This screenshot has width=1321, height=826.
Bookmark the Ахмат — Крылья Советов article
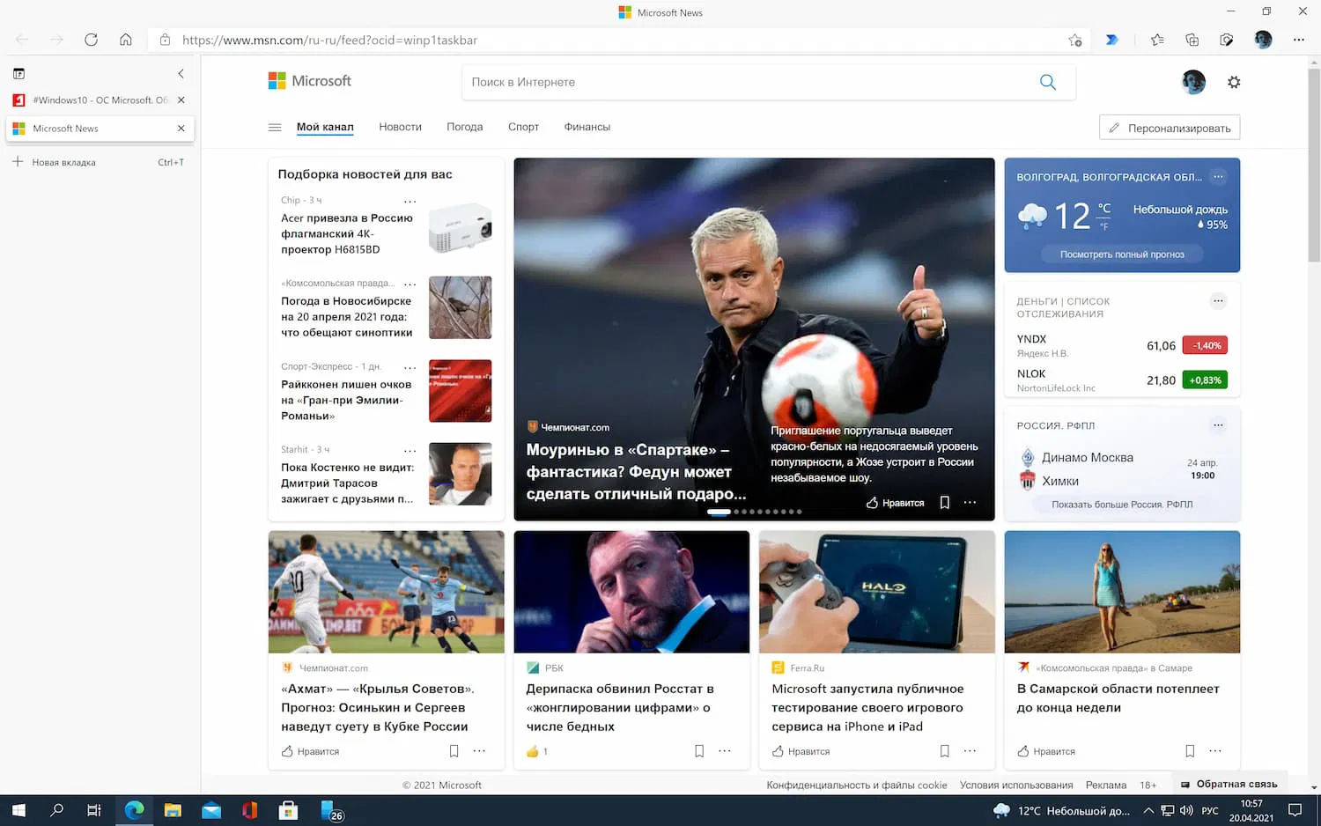click(x=454, y=751)
